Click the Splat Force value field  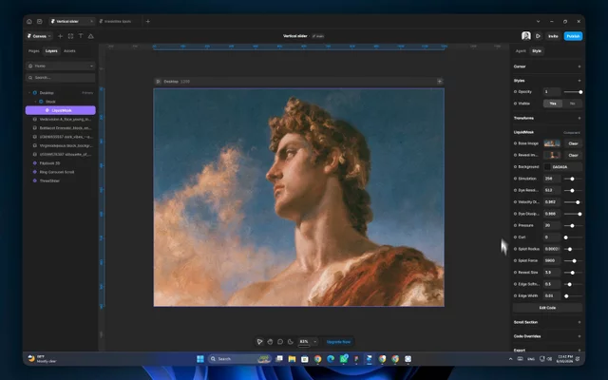point(552,260)
